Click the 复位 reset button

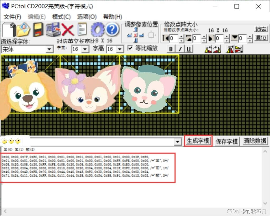(261, 38)
